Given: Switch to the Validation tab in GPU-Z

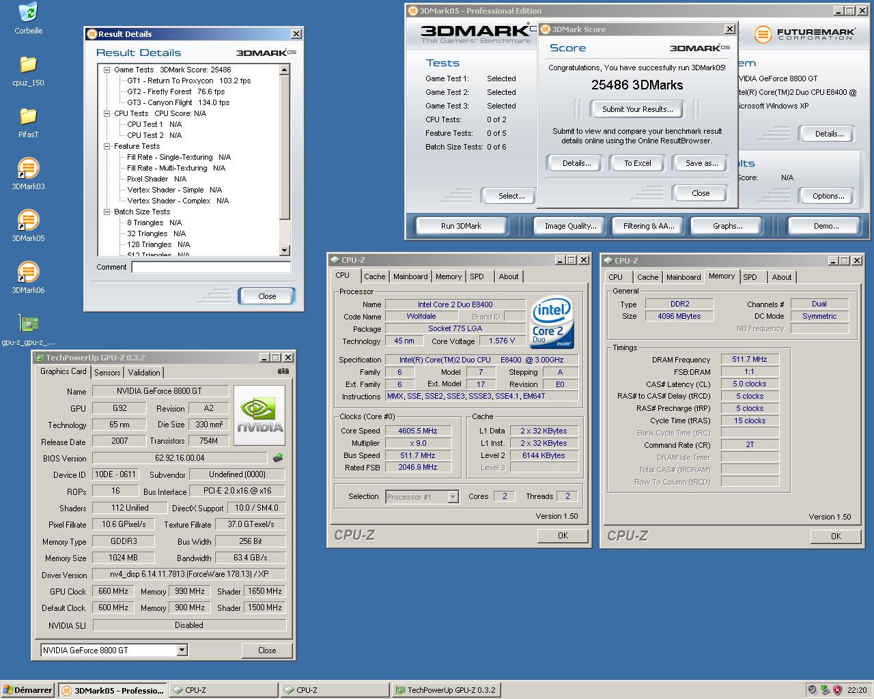Looking at the screenshot, I should point(144,372).
